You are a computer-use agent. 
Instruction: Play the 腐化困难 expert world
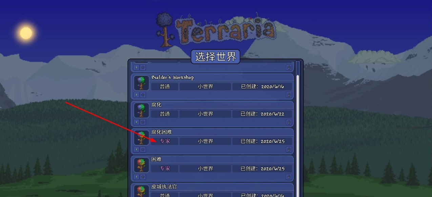137,150
